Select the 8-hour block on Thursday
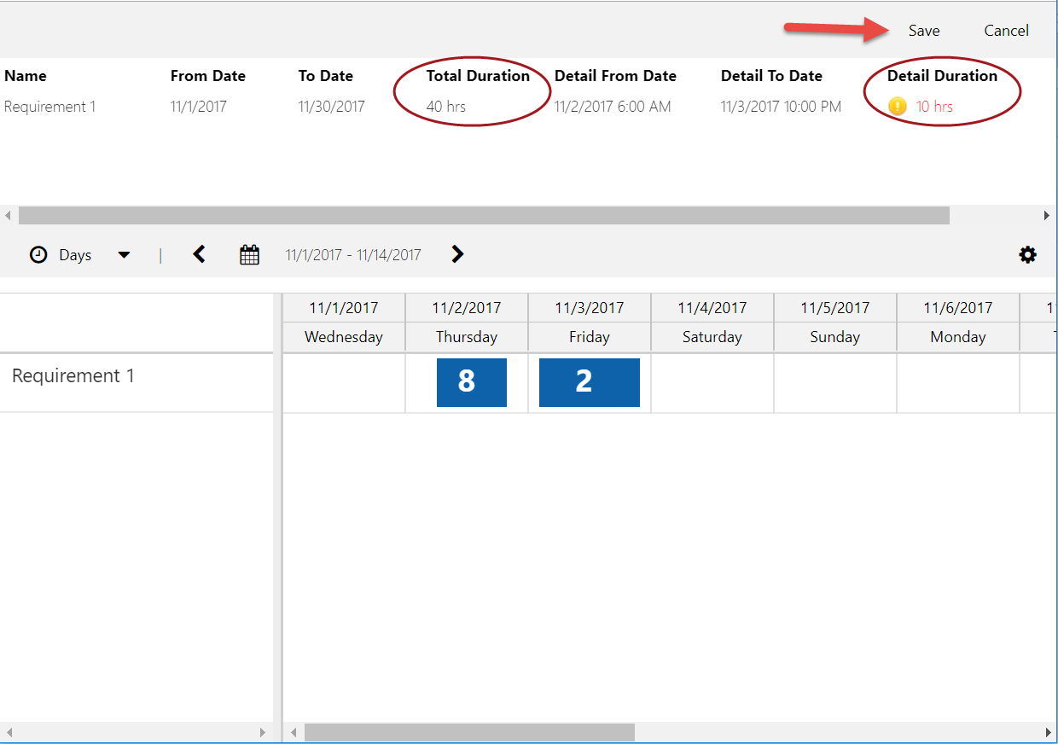 click(x=471, y=382)
